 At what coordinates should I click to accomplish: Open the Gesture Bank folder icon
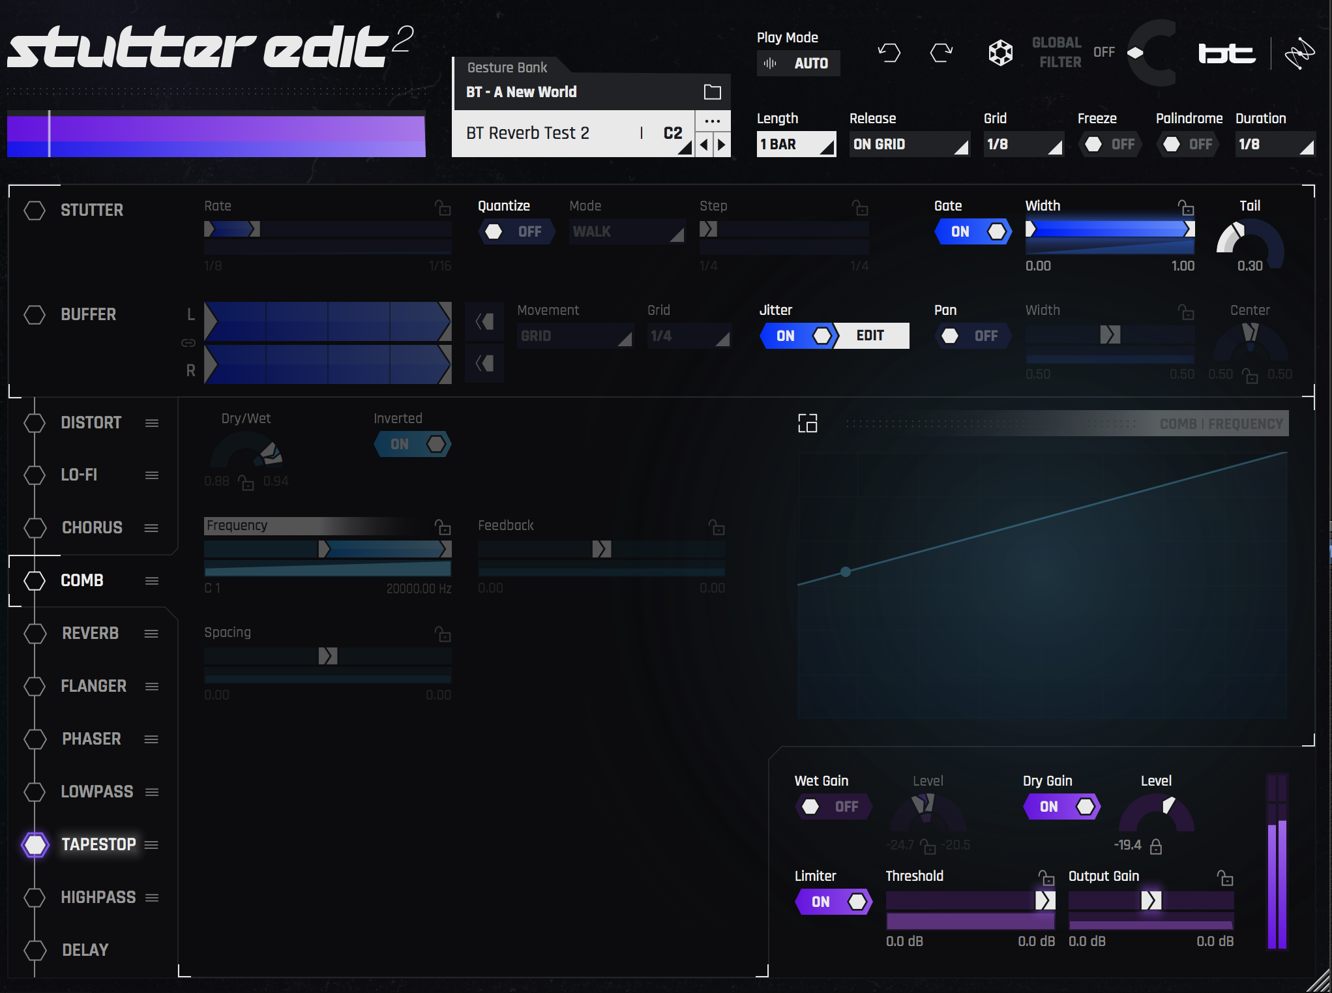point(712,92)
